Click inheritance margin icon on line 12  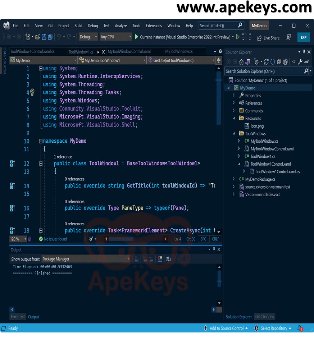coord(13,164)
